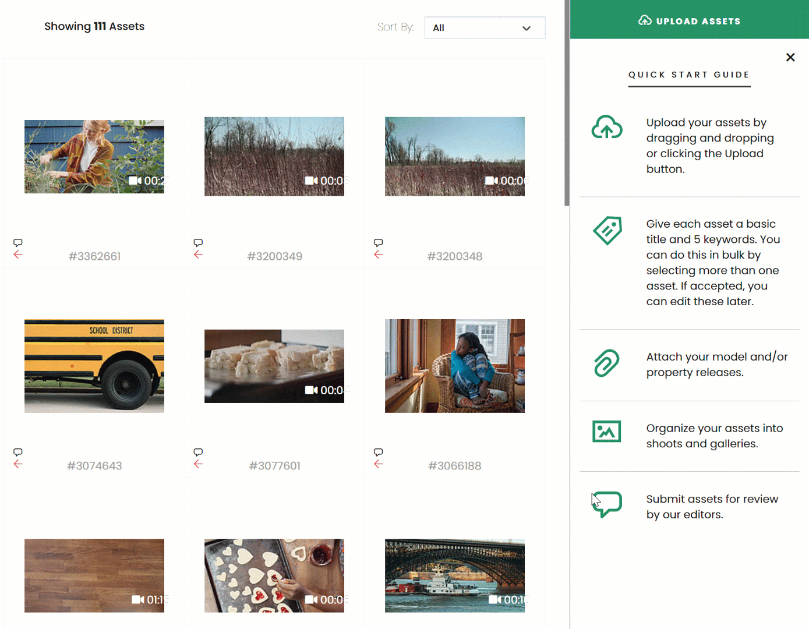Screen dimensions: 809x629
Task: Click 'Attach your model and/or property releases' text
Action: click(717, 365)
